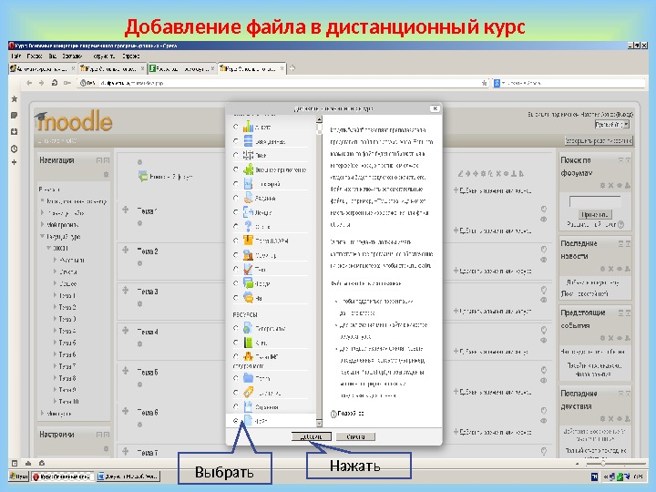Open Opera history clock panel icon
This screenshot has height=492, width=656.
(15, 149)
